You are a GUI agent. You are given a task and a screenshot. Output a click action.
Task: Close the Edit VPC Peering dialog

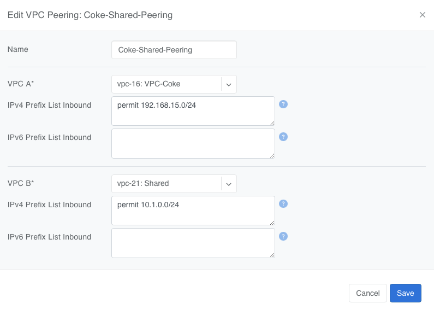(422, 15)
